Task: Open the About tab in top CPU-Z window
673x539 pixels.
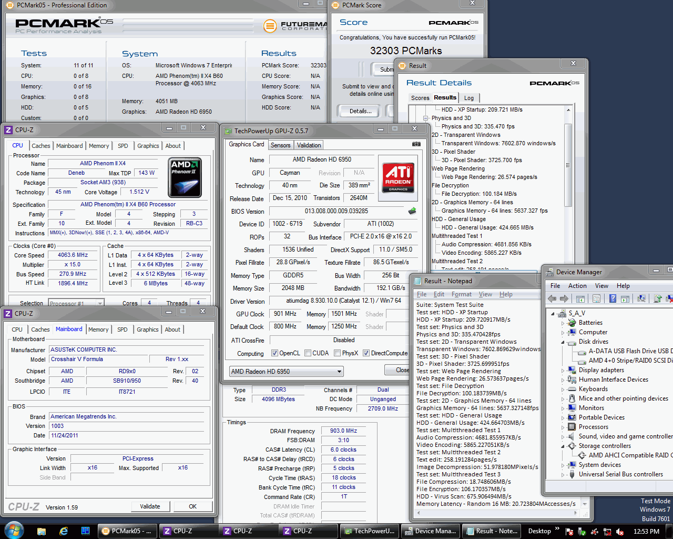Action: [x=173, y=146]
